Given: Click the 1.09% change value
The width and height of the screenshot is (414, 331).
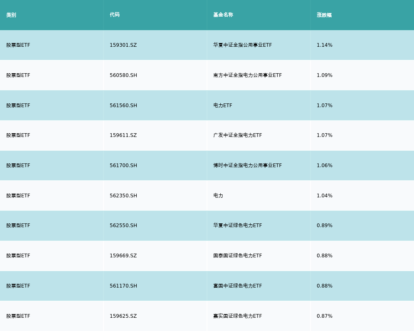Looking at the screenshot, I should tap(325, 75).
